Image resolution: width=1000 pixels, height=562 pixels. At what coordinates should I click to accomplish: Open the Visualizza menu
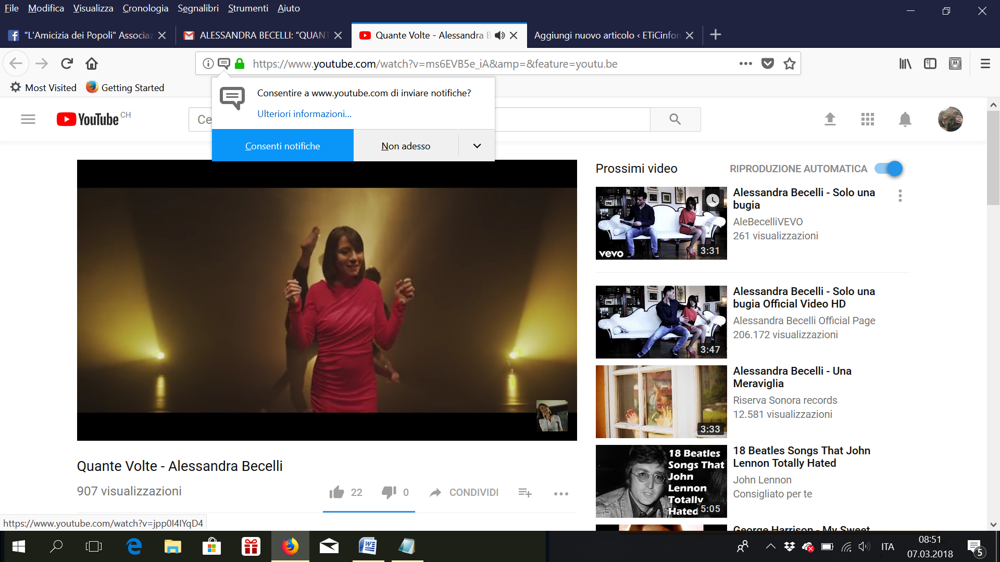[x=93, y=8]
